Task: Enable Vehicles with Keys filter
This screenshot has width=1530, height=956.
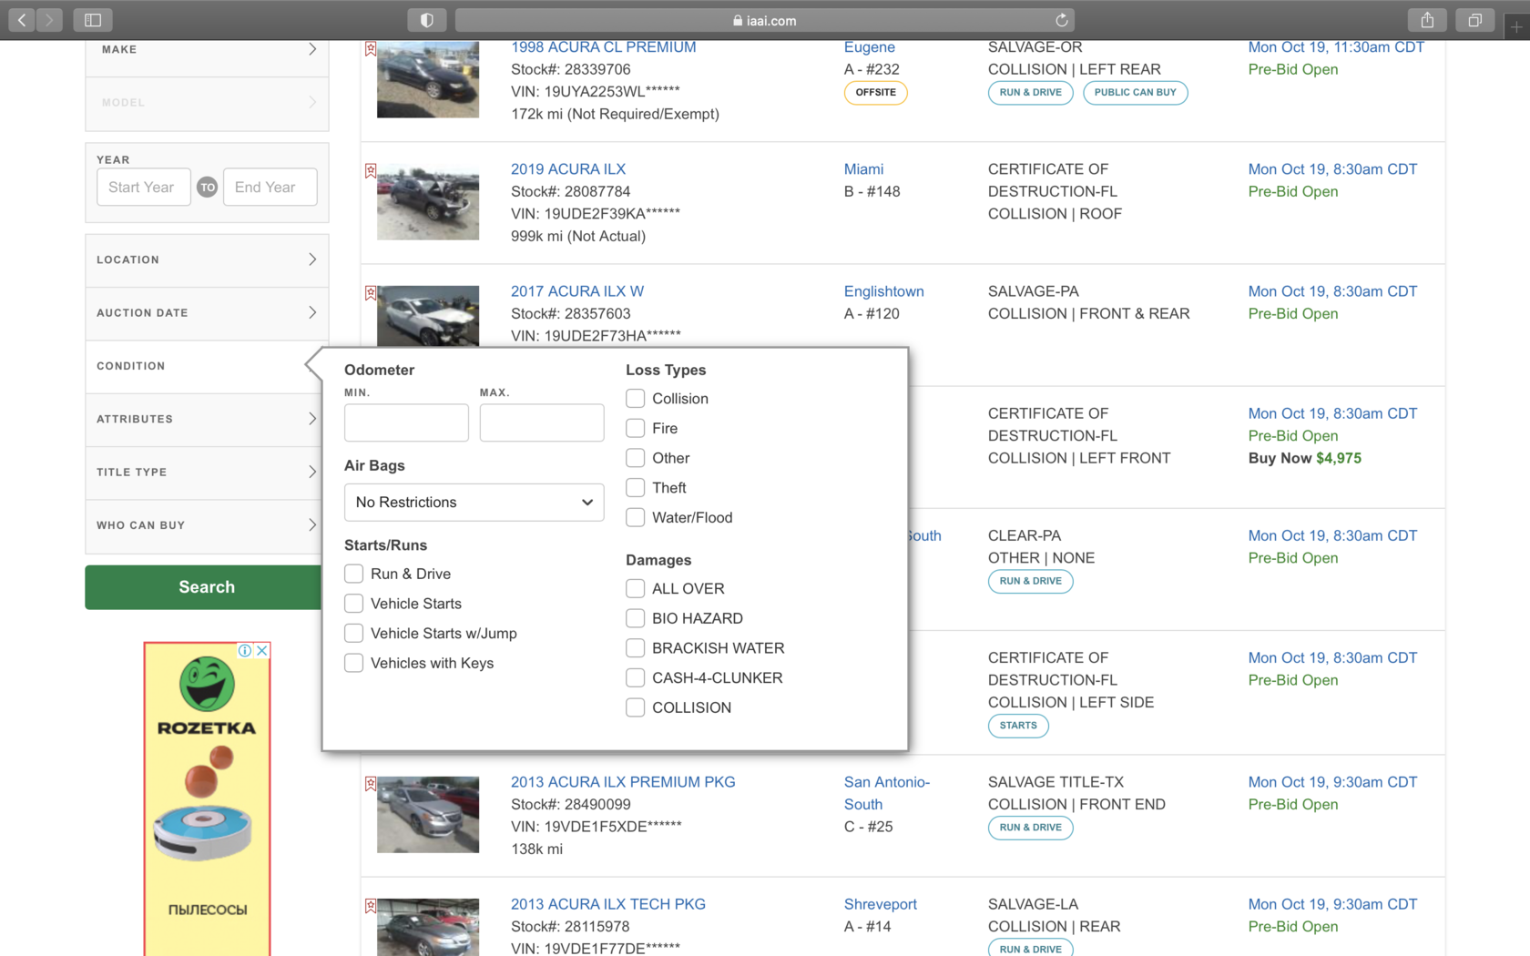Action: [x=354, y=663]
